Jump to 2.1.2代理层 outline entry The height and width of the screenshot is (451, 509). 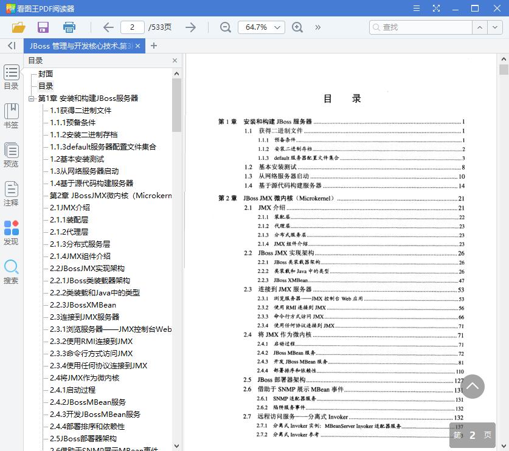69,232
